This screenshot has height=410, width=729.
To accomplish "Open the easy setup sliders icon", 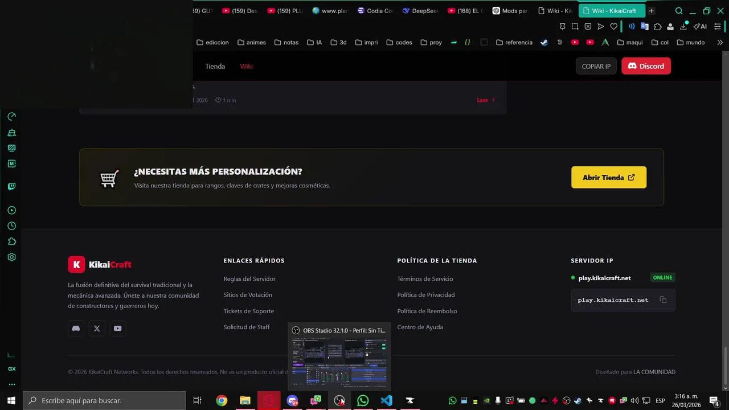I will pyautogui.click(x=718, y=26).
